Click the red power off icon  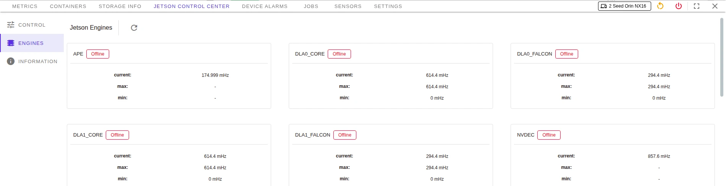pyautogui.click(x=679, y=6)
